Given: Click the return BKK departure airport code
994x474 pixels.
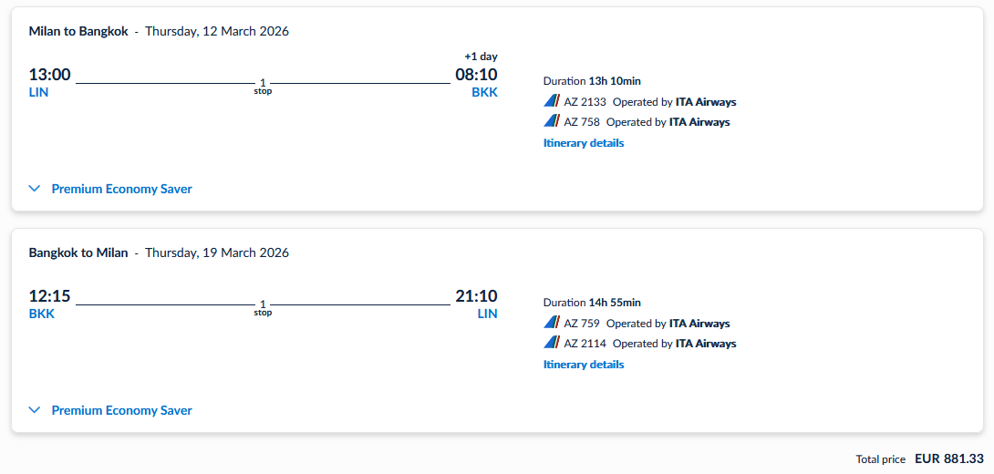Looking at the screenshot, I should coord(42,314).
